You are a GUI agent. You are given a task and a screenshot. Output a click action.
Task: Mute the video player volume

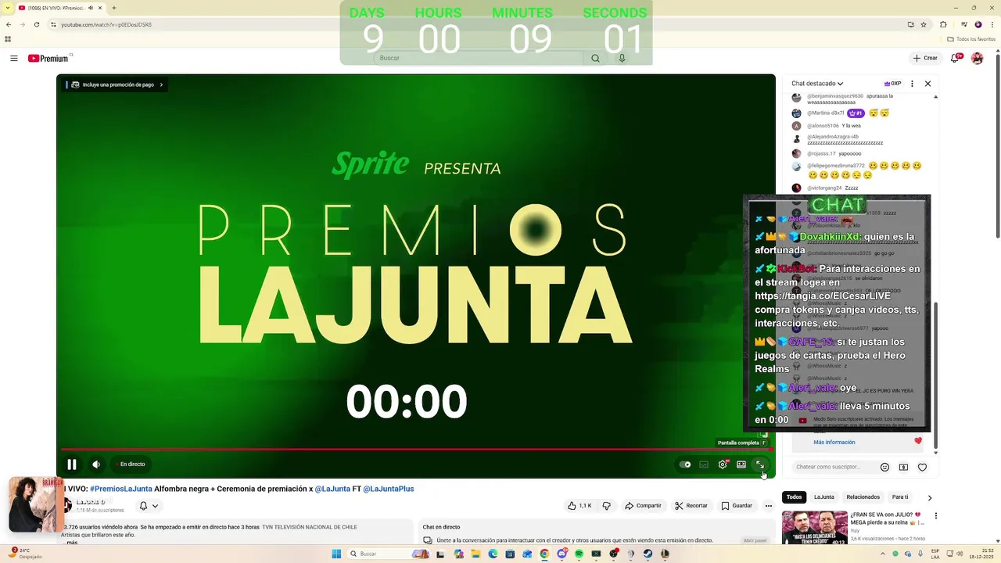(96, 464)
